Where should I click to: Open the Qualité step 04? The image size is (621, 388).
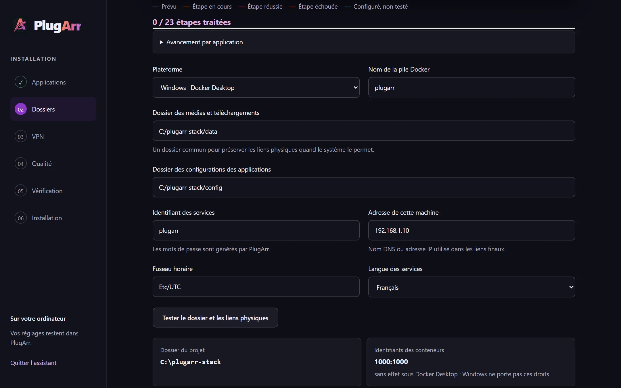pos(53,164)
